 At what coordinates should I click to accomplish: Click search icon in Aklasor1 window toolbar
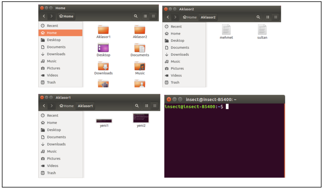pos(137,106)
